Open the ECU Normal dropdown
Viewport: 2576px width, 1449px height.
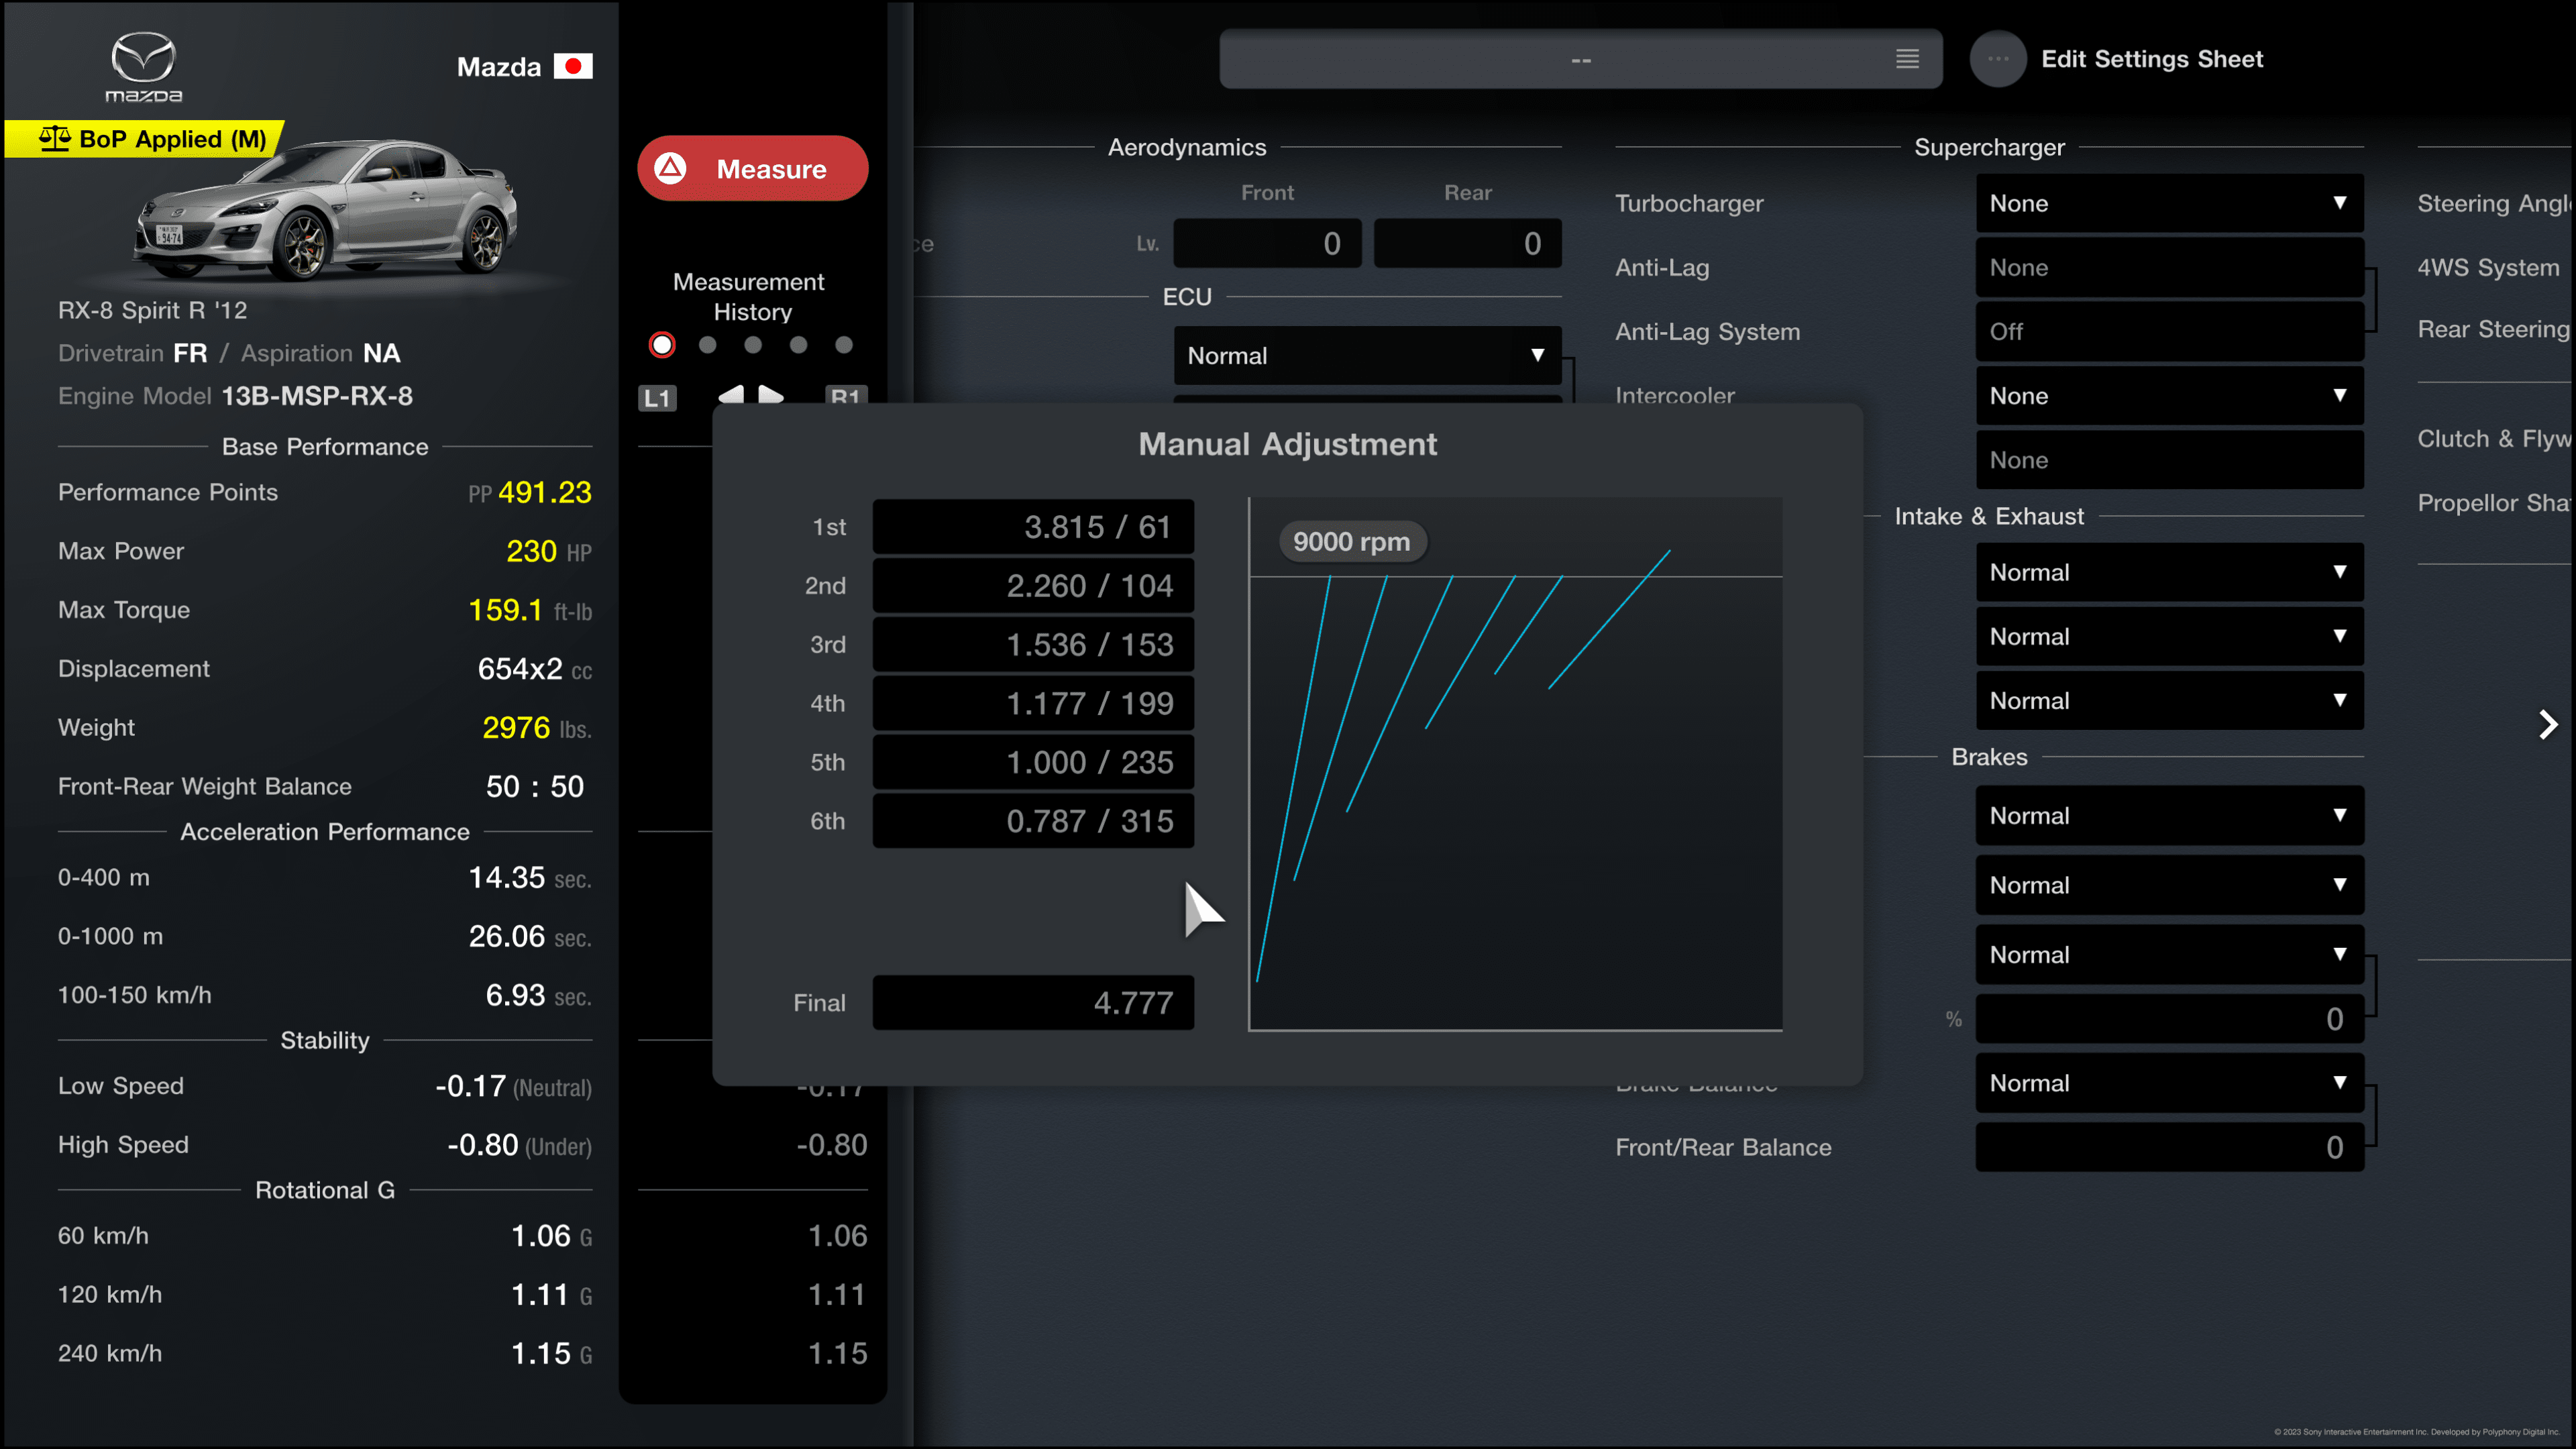pos(1367,355)
